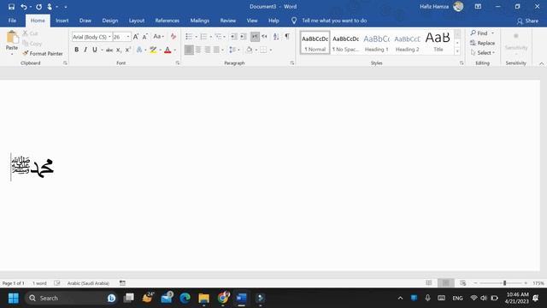Switch to the References tab
The image size is (547, 308).
168,21
